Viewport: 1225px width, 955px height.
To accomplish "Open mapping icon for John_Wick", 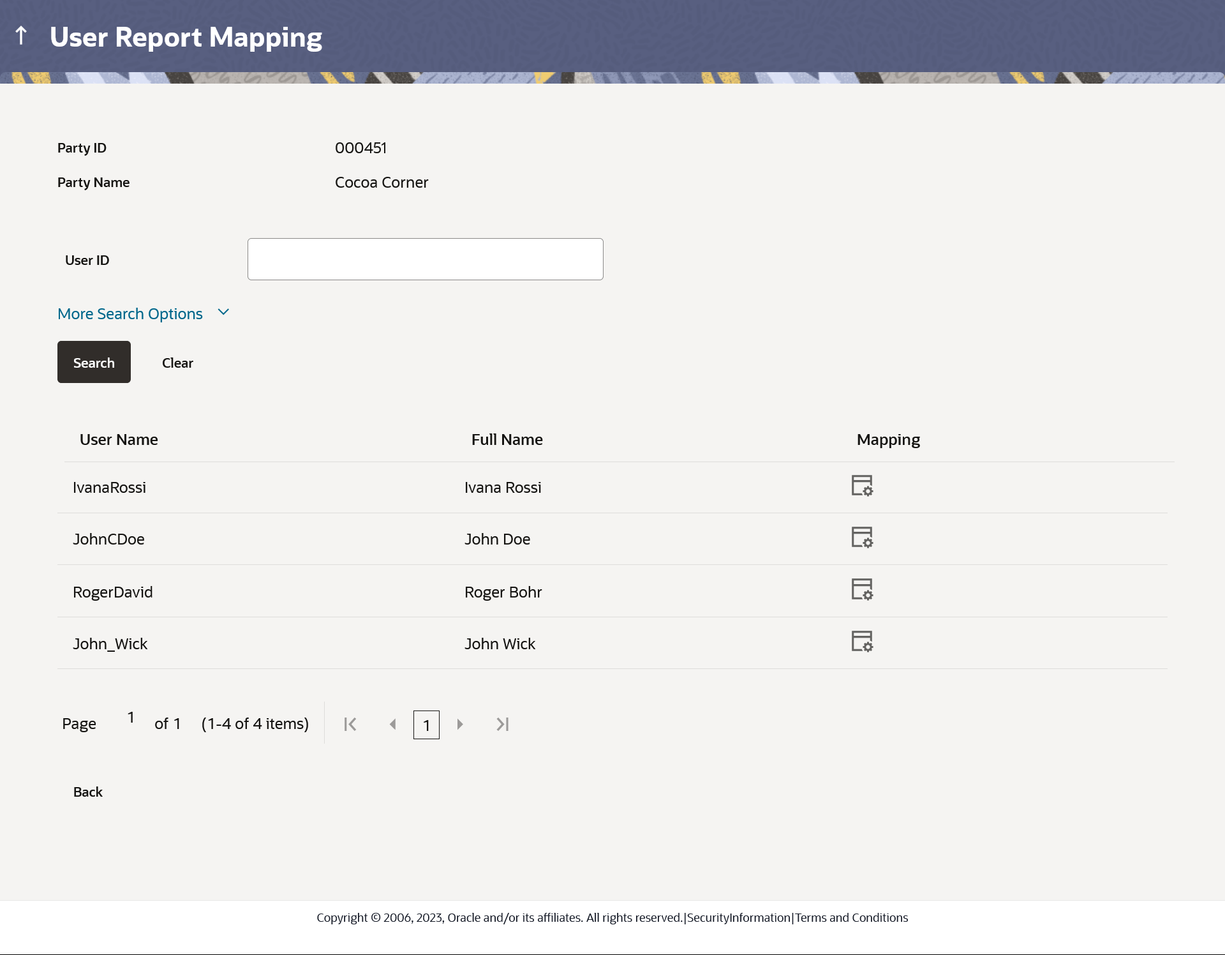I will (x=862, y=642).
